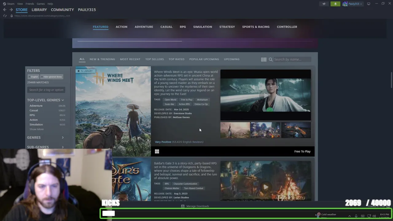Click the Search by name field
The width and height of the screenshot is (393, 221).
point(292,60)
